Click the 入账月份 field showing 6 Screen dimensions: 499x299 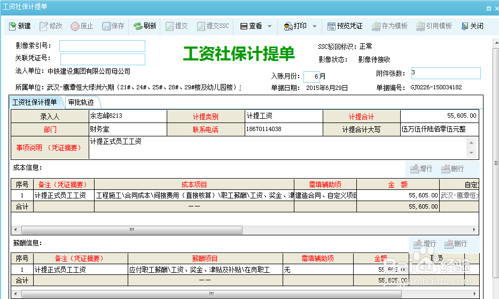[x=311, y=76]
